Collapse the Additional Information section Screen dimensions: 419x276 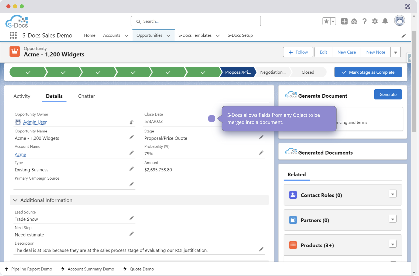(15, 200)
